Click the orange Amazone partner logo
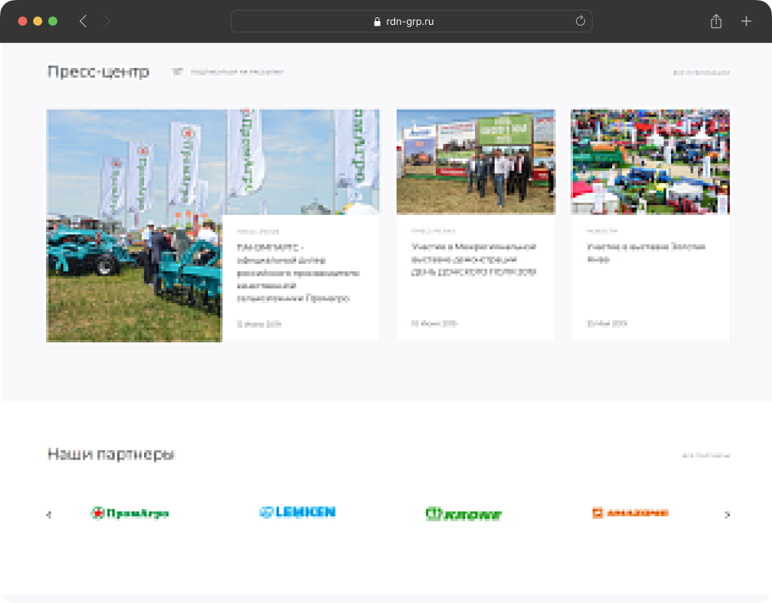 point(630,513)
